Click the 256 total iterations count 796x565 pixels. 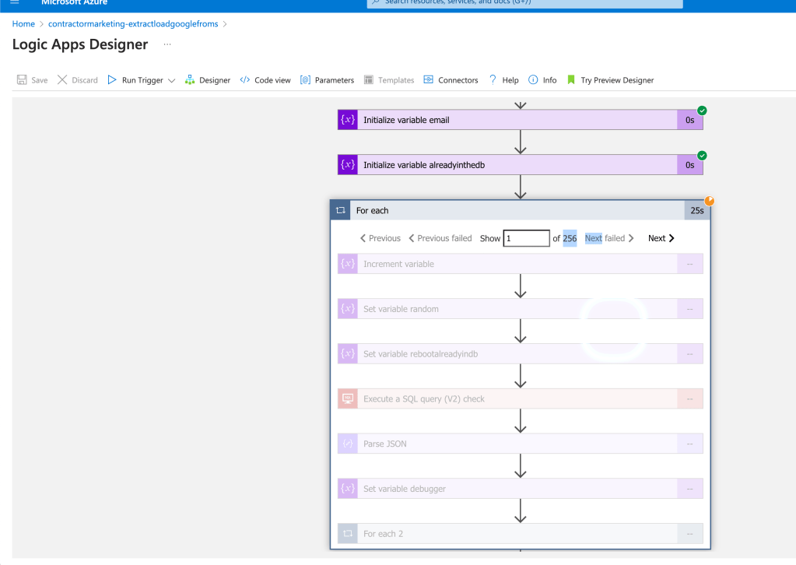pos(570,238)
